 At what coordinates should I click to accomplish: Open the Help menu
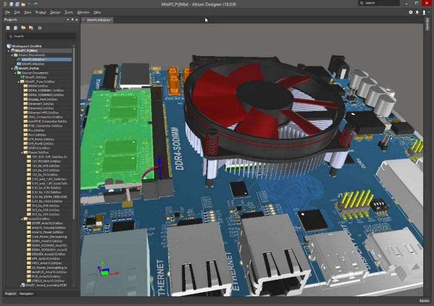pos(97,12)
